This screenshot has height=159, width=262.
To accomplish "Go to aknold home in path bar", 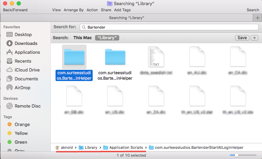I will tap(64, 147).
